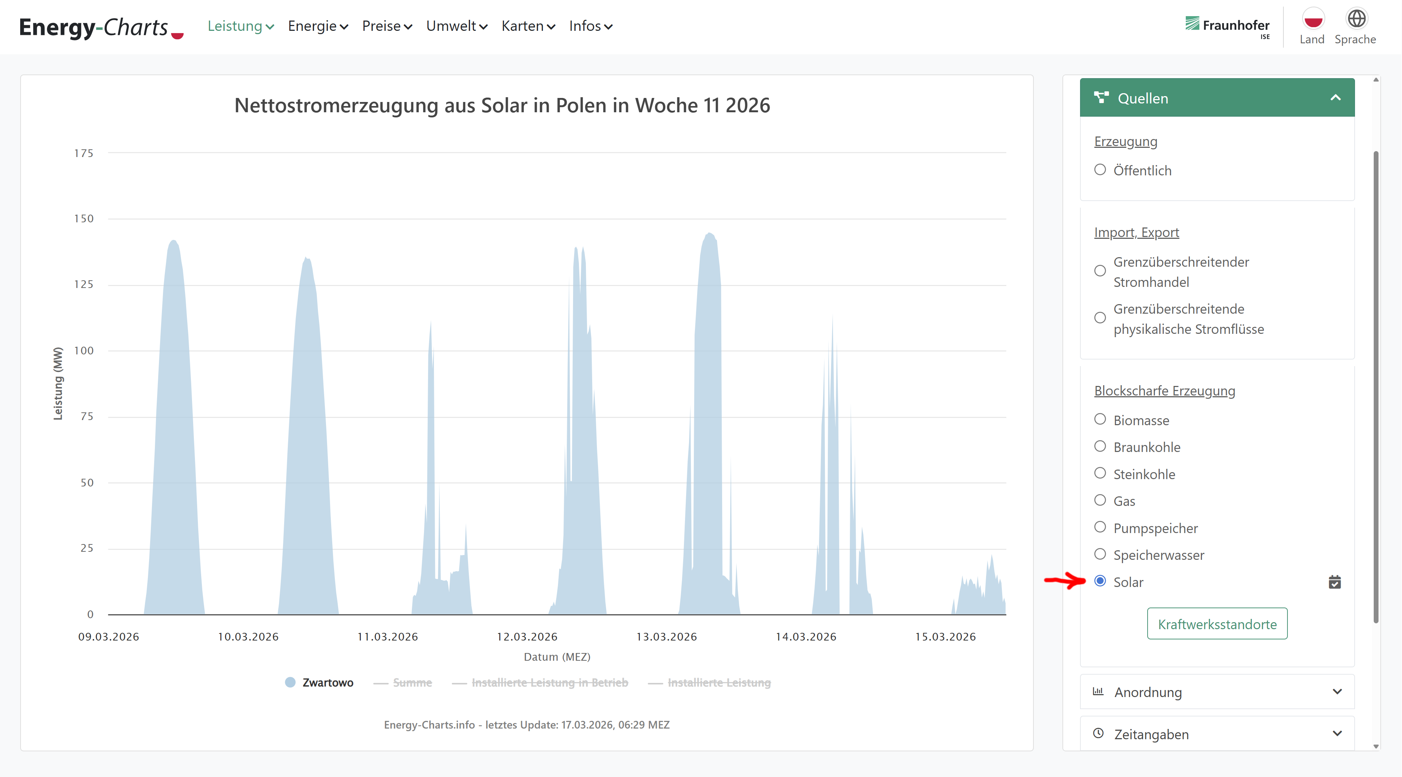Image resolution: width=1402 pixels, height=777 pixels.
Task: Click the Anordnung bar chart icon
Action: (1098, 692)
